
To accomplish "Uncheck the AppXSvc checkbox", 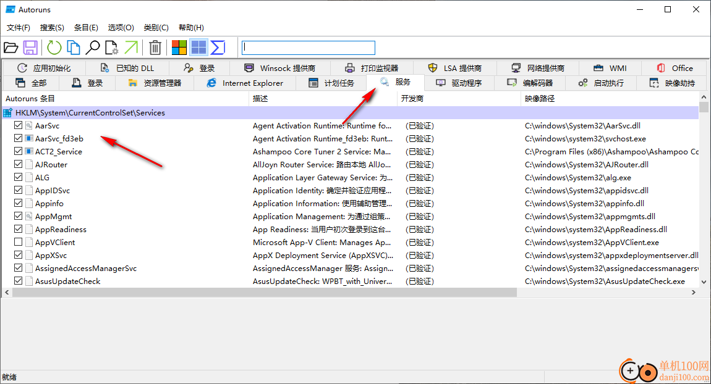I will (x=18, y=255).
